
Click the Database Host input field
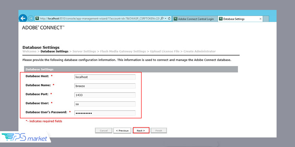coord(105,77)
